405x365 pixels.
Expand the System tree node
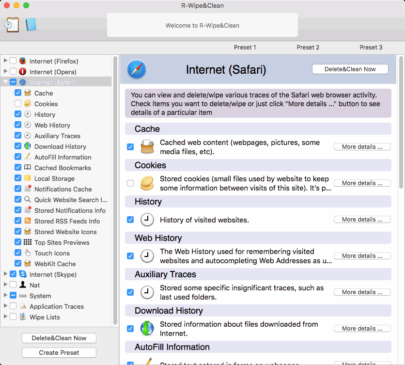tap(5, 295)
